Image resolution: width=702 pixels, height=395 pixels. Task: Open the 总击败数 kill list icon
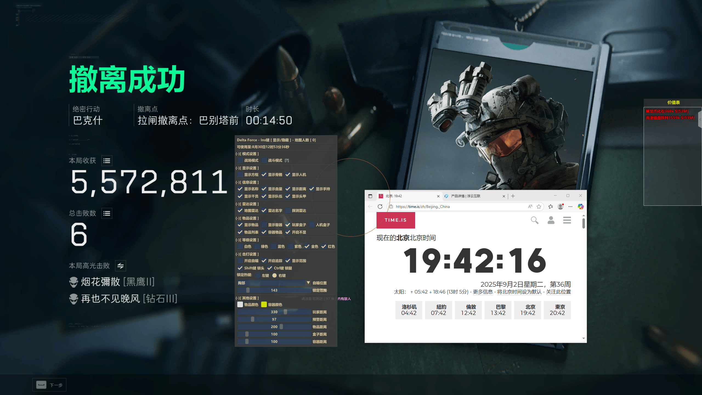pos(107,213)
